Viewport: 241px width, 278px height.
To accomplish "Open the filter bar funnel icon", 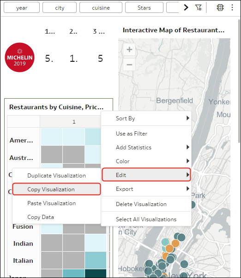I will pos(198,7).
